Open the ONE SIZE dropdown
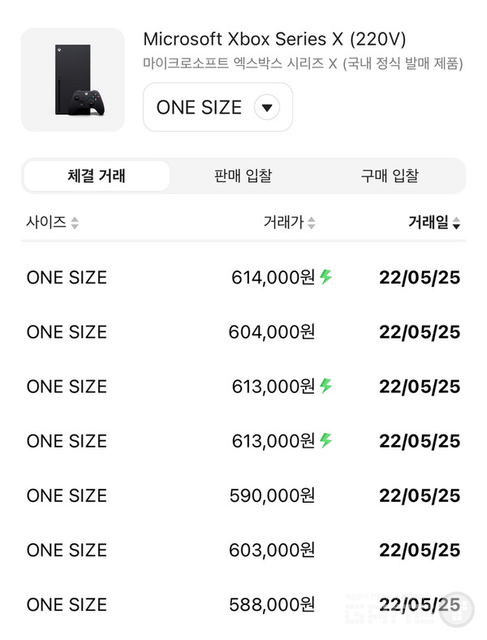The image size is (487, 640). pyautogui.click(x=217, y=107)
